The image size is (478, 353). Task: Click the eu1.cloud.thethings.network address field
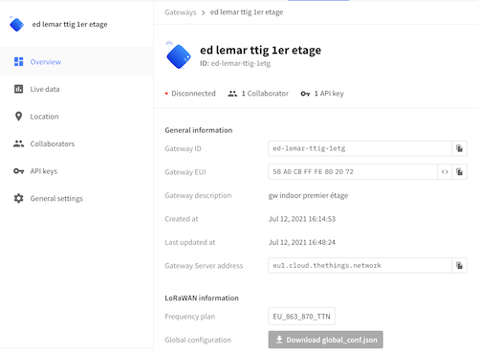coord(360,265)
